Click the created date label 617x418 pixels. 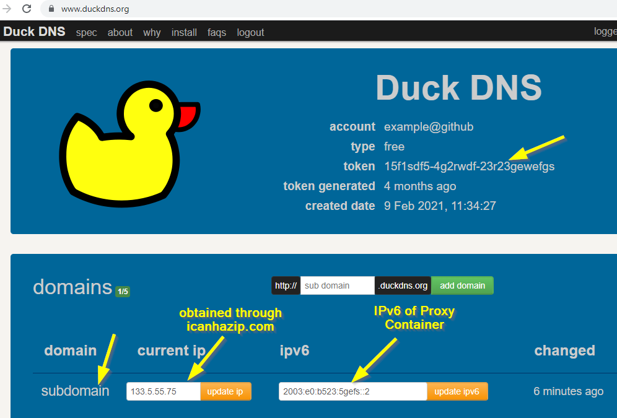click(x=340, y=206)
